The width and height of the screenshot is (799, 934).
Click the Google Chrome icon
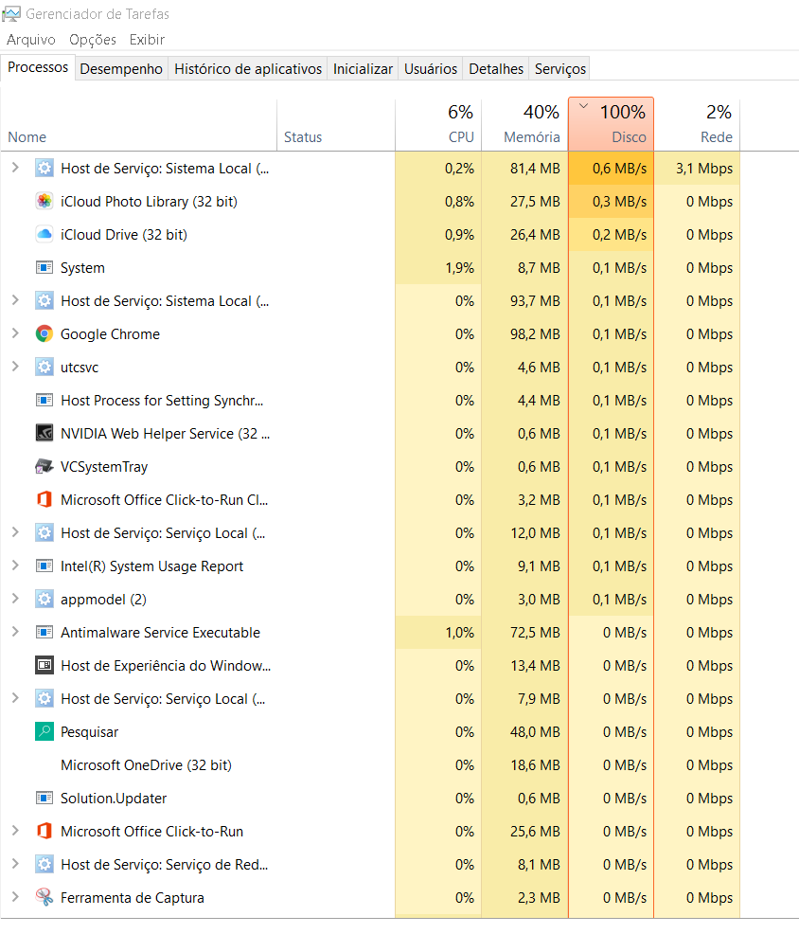[44, 334]
